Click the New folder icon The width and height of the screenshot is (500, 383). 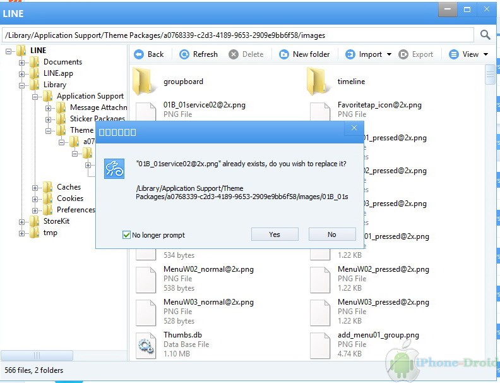284,54
